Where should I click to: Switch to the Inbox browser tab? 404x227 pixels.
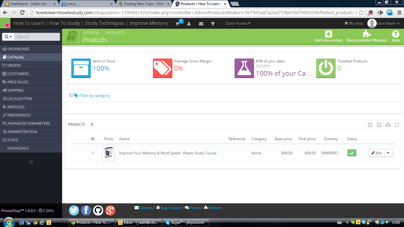[x=87, y=4]
